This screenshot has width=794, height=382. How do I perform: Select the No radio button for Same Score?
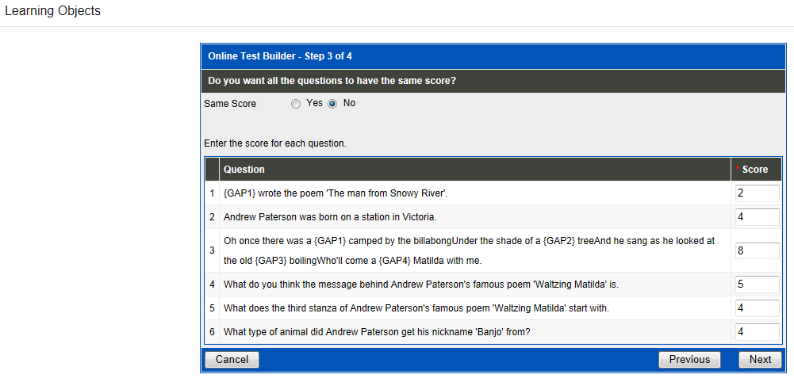point(333,104)
